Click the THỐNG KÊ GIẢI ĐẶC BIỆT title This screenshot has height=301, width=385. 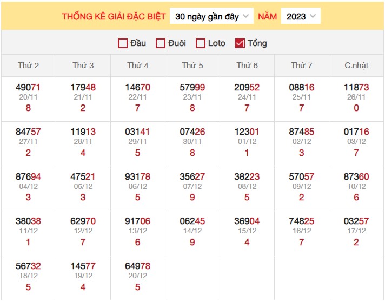(114, 16)
